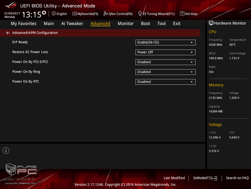The height and width of the screenshot is (189, 251).
Task: Click the ROG logo icon
Action: coord(11,6)
